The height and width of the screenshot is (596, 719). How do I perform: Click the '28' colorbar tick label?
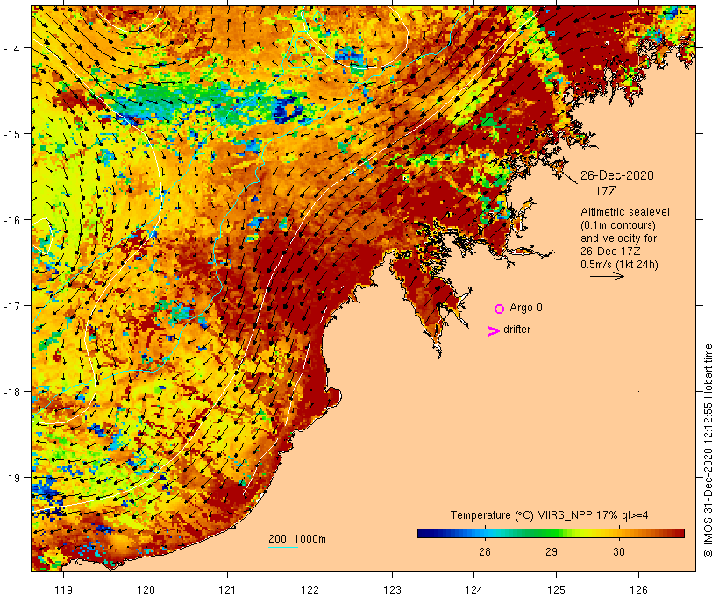[x=485, y=551]
